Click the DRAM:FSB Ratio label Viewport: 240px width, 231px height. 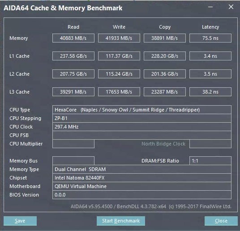pyautogui.click(x=160, y=161)
